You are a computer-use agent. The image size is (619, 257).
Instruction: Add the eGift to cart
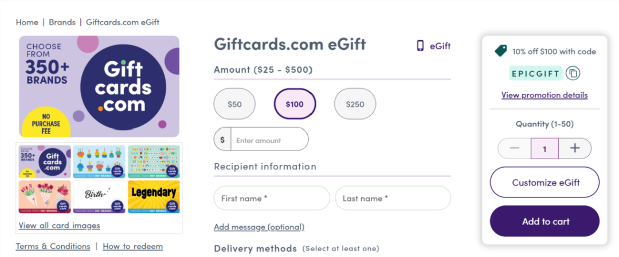[x=544, y=221]
